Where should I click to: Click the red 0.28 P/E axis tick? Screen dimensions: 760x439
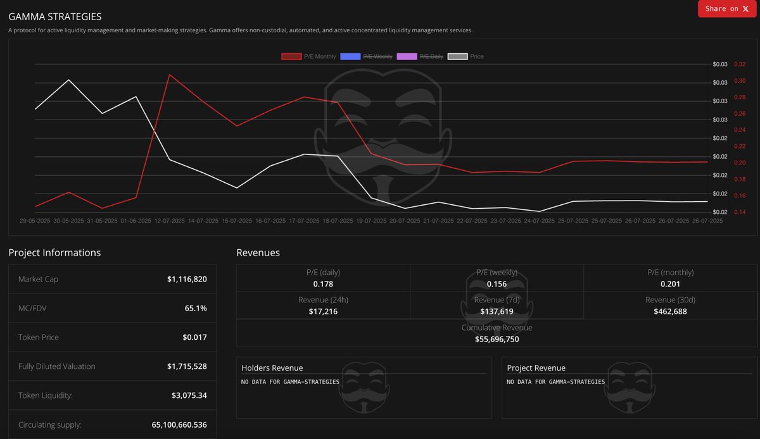[x=740, y=97]
